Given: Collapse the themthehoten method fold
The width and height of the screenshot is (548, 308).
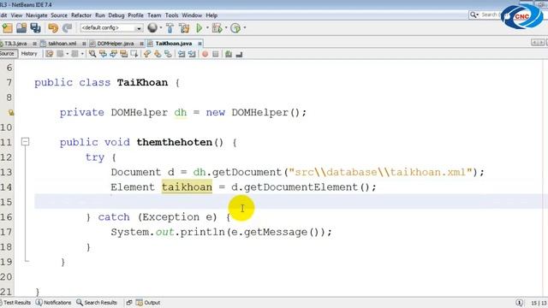Looking at the screenshot, I should pos(25,142).
